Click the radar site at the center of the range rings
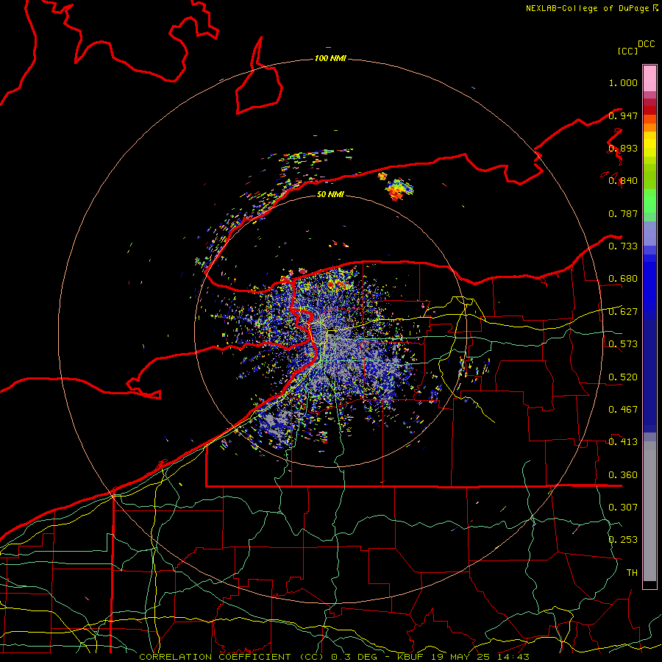662x662 pixels. 331,332
